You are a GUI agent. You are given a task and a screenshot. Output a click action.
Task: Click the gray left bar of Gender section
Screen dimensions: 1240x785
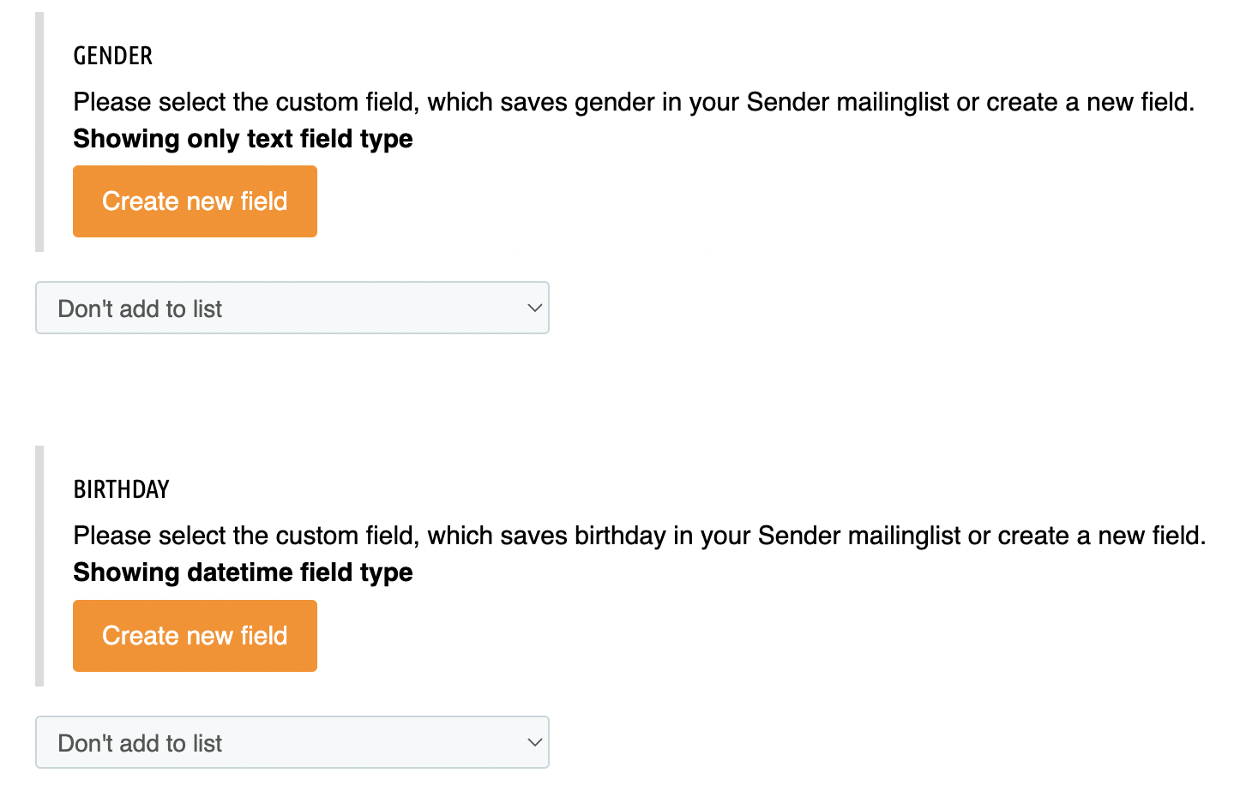pos(39,132)
